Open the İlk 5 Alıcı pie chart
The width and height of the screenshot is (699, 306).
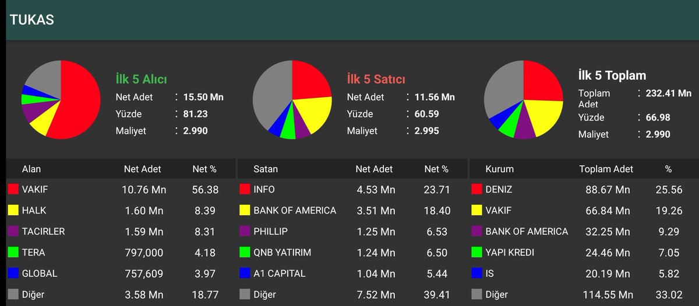coord(61,99)
